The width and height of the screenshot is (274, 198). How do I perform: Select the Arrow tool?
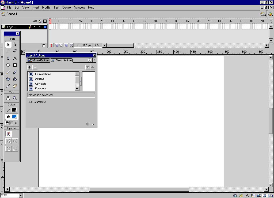tap(8, 45)
